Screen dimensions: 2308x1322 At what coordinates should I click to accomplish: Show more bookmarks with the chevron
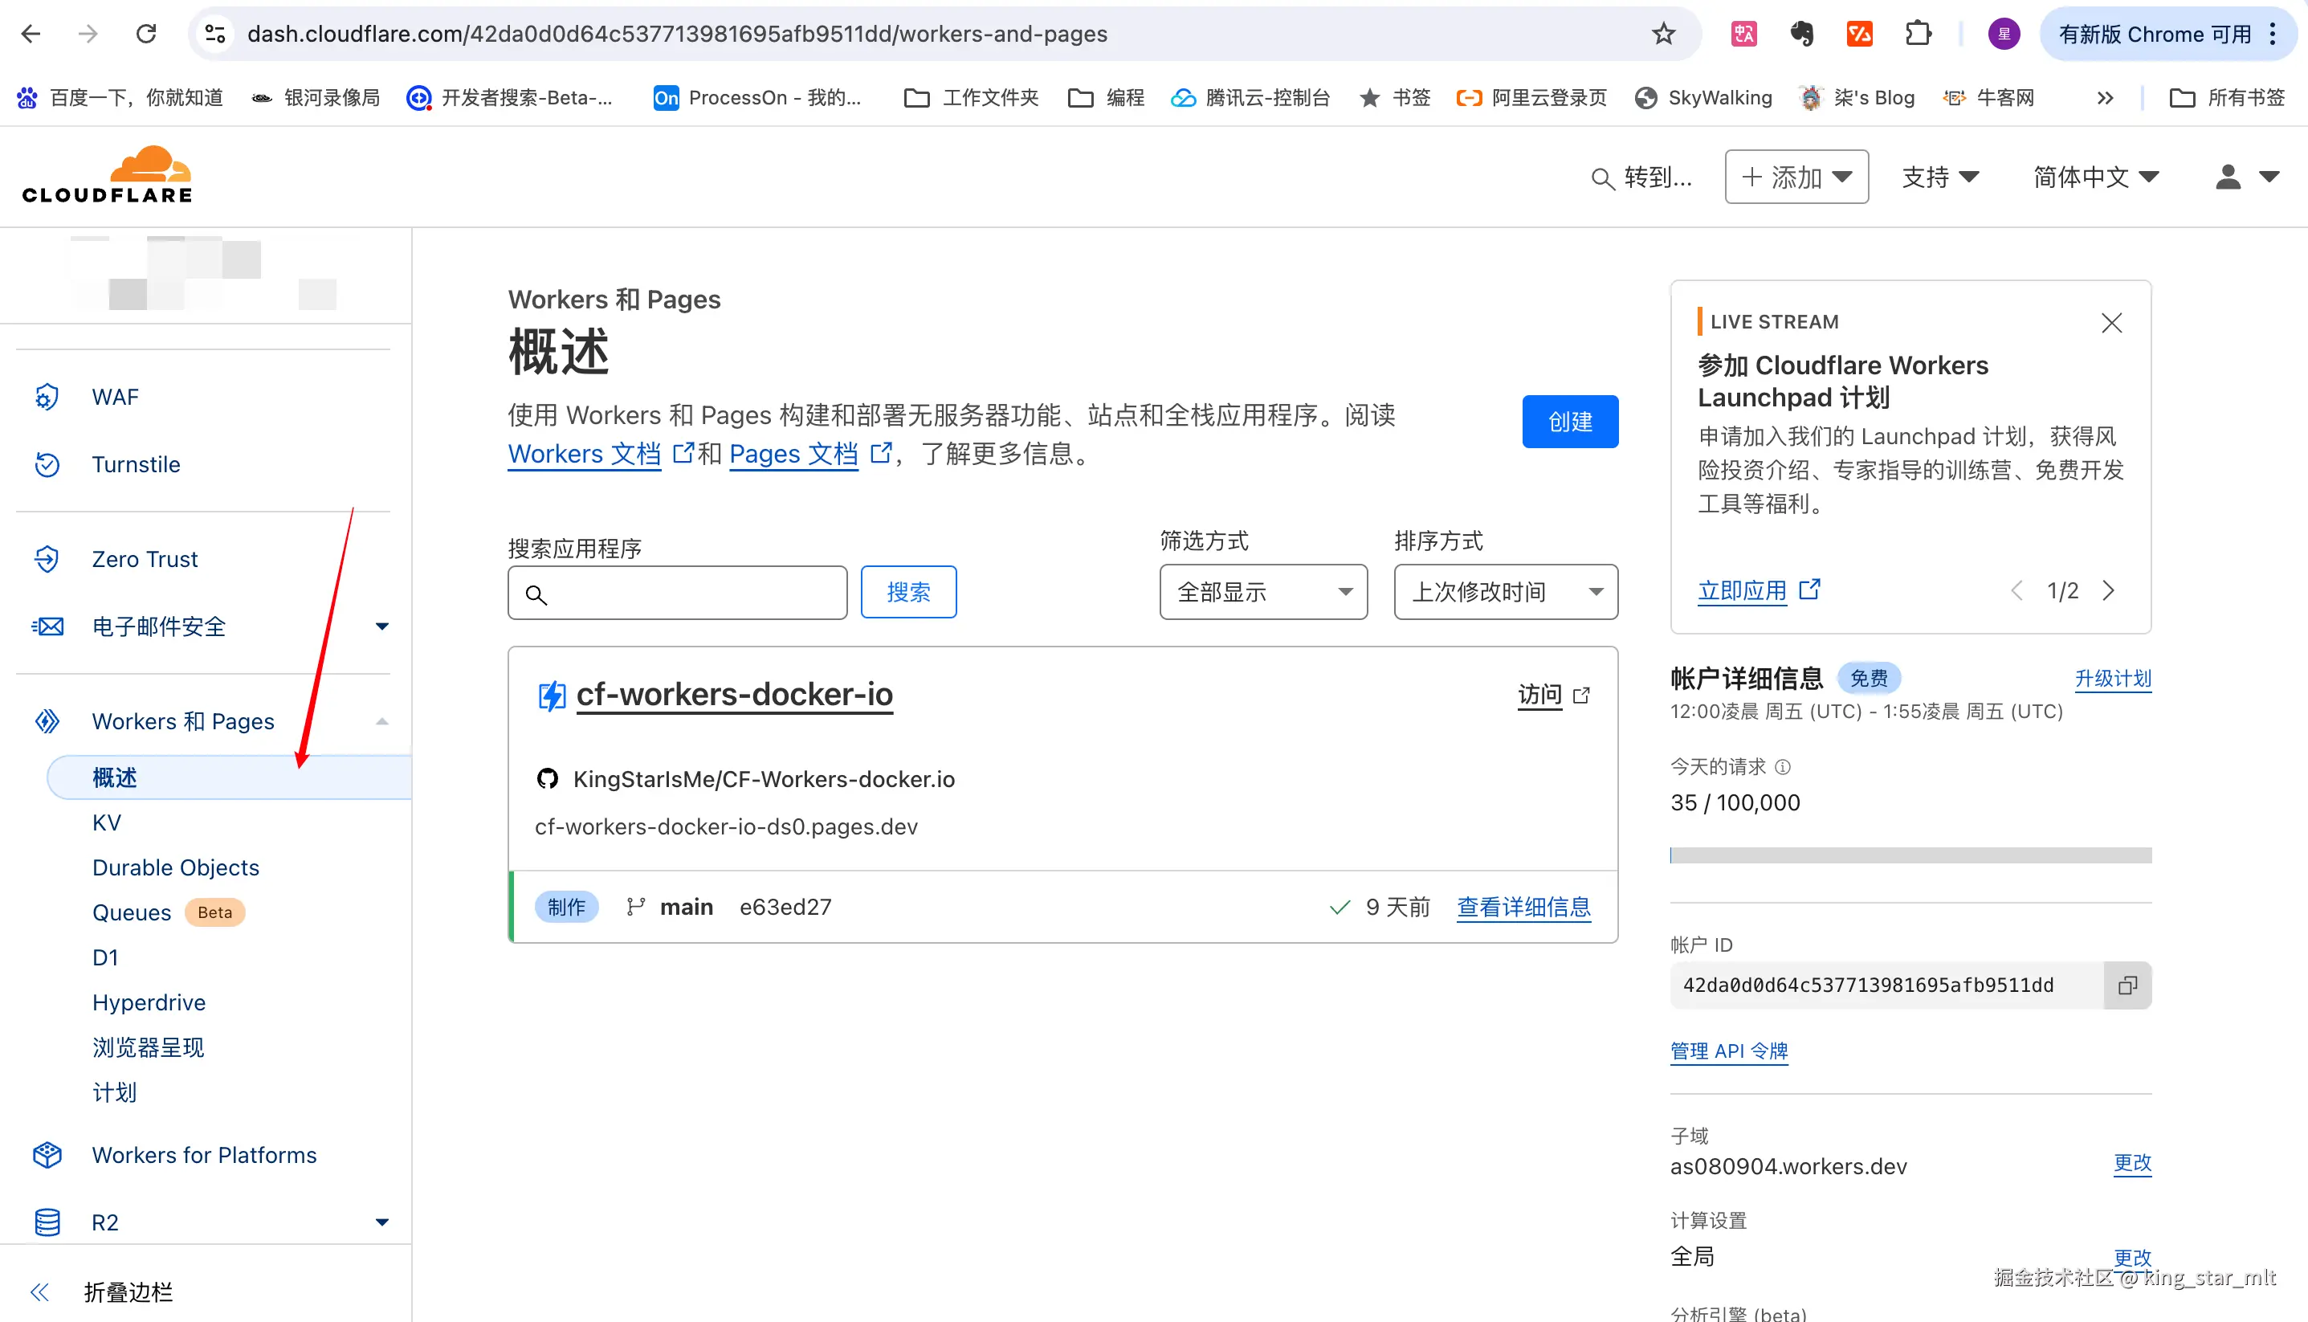2105,98
